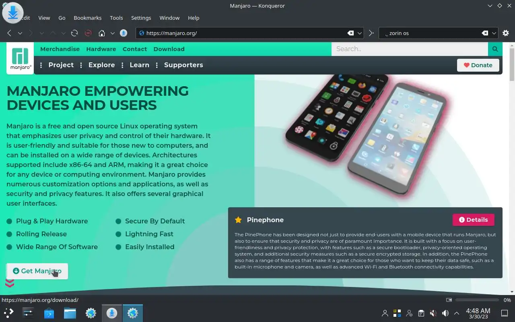This screenshot has width=515, height=322.
Task: Open the KDE application launcher
Action: click(x=9, y=313)
